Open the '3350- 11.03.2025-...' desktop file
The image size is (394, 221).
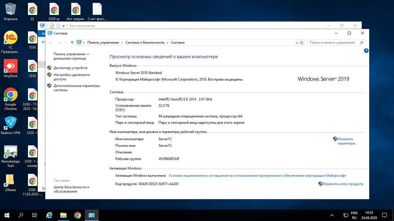(32, 185)
